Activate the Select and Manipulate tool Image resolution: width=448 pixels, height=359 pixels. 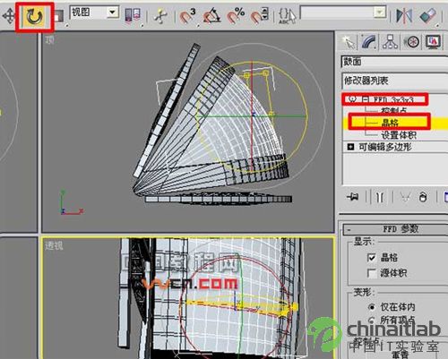[x=160, y=15]
